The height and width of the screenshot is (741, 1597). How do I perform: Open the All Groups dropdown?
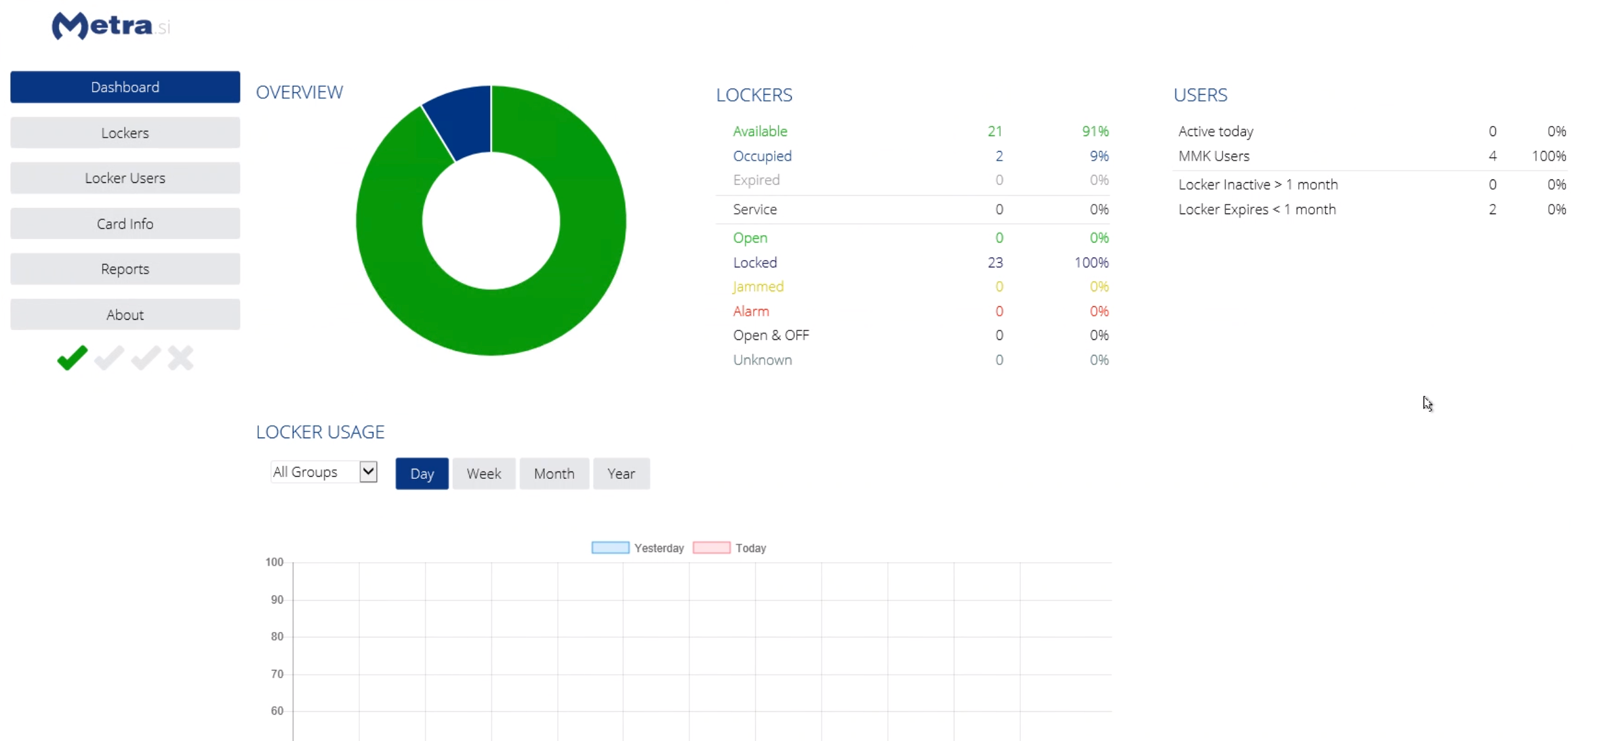tap(316, 472)
